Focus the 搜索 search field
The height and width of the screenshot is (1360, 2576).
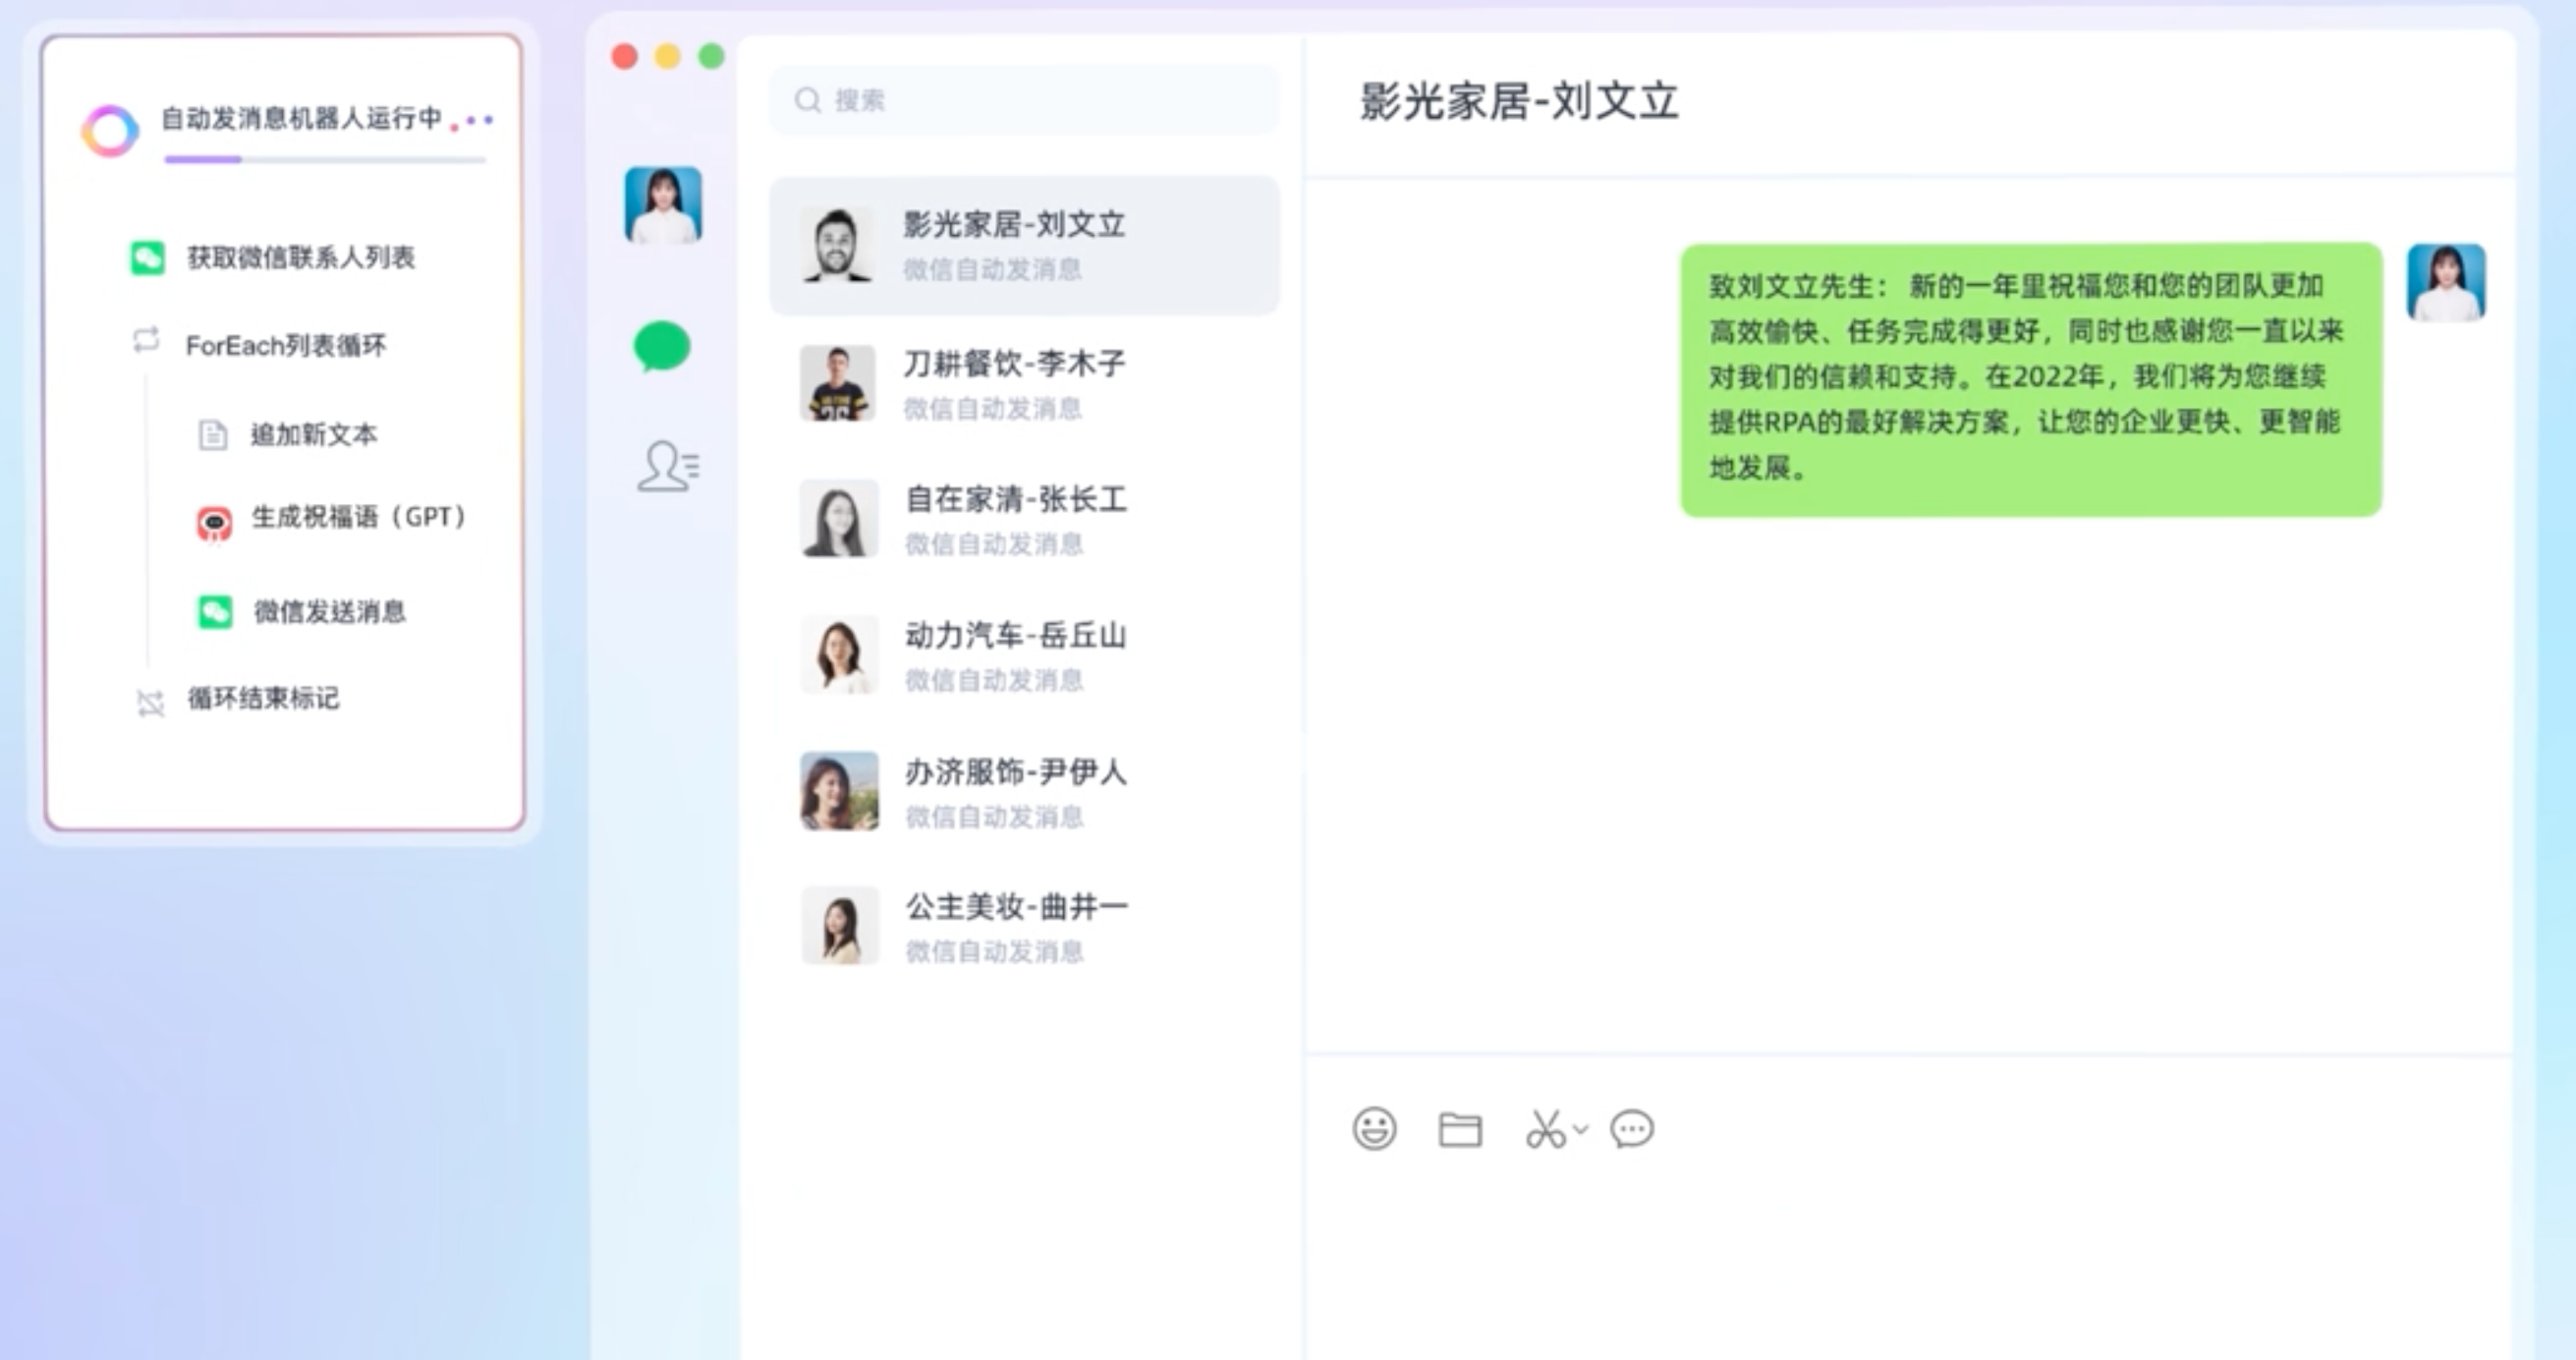[x=1024, y=100]
